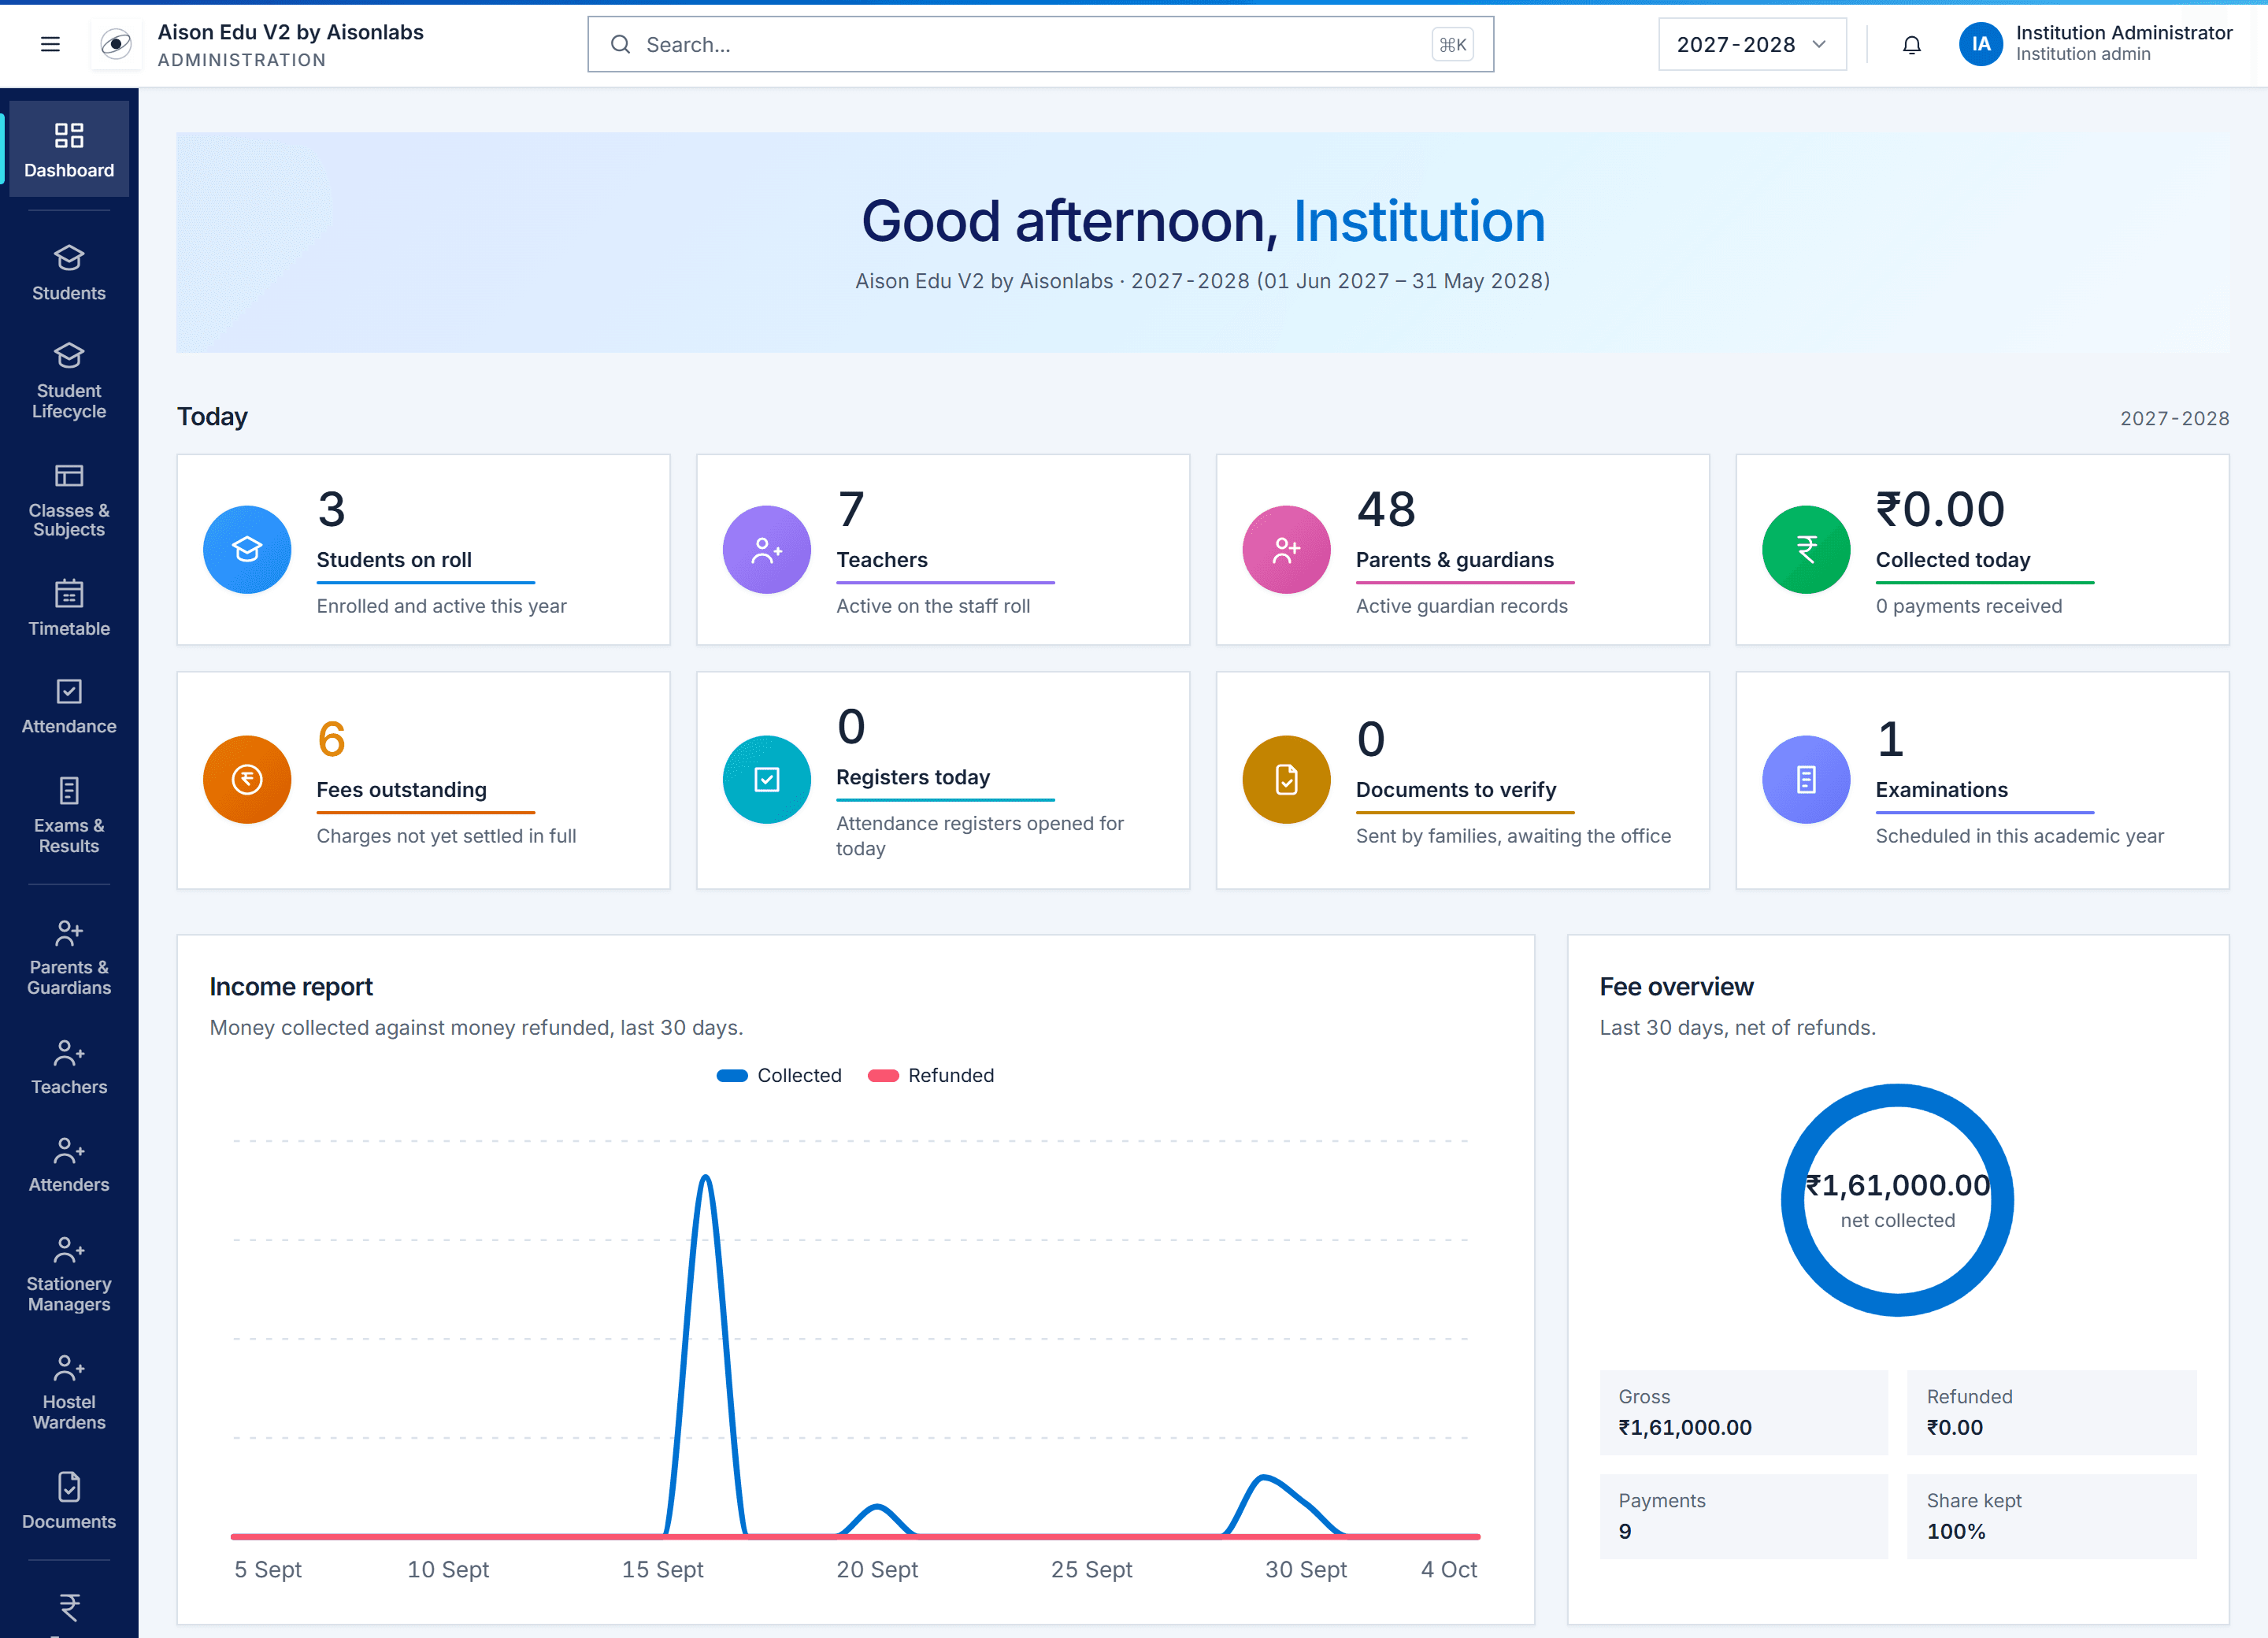Viewport: 2268px width, 1638px height.
Task: Click the Payments 9 tile
Action: click(x=1743, y=1516)
